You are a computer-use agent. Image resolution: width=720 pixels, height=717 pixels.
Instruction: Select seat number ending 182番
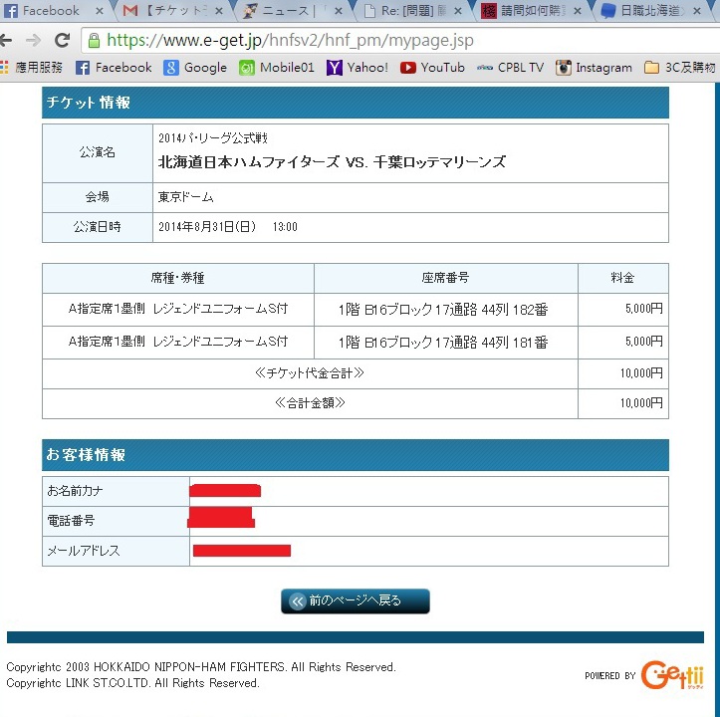442,310
